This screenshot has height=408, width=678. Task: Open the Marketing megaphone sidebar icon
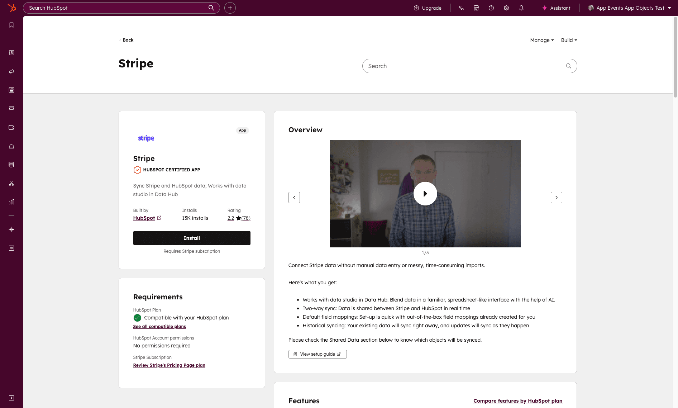point(11,71)
